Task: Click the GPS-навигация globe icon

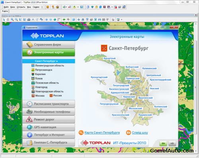Action: [x=29, y=127]
